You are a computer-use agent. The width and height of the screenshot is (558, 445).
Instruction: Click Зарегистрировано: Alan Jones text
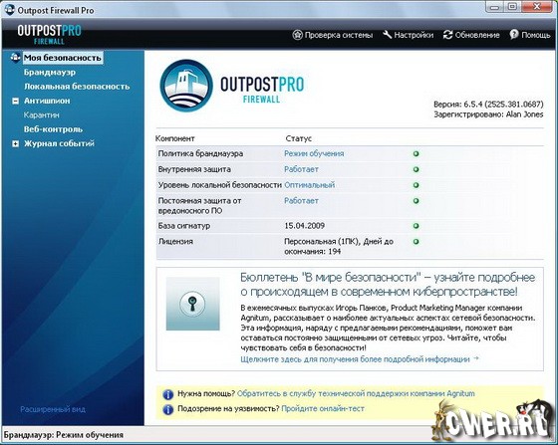pos(488,114)
